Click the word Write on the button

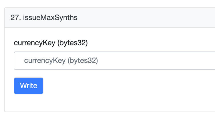point(29,86)
